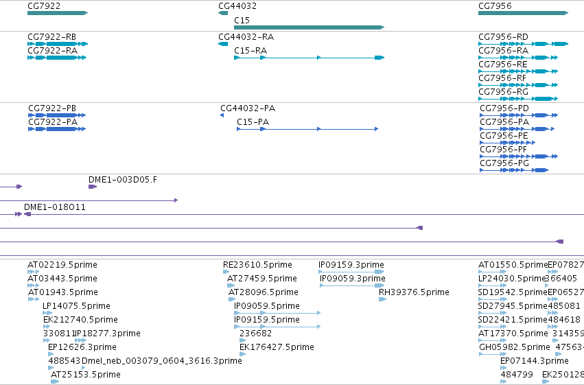Select CG44032-PA protein label
Screen dimensions: 584x385
[248, 108]
